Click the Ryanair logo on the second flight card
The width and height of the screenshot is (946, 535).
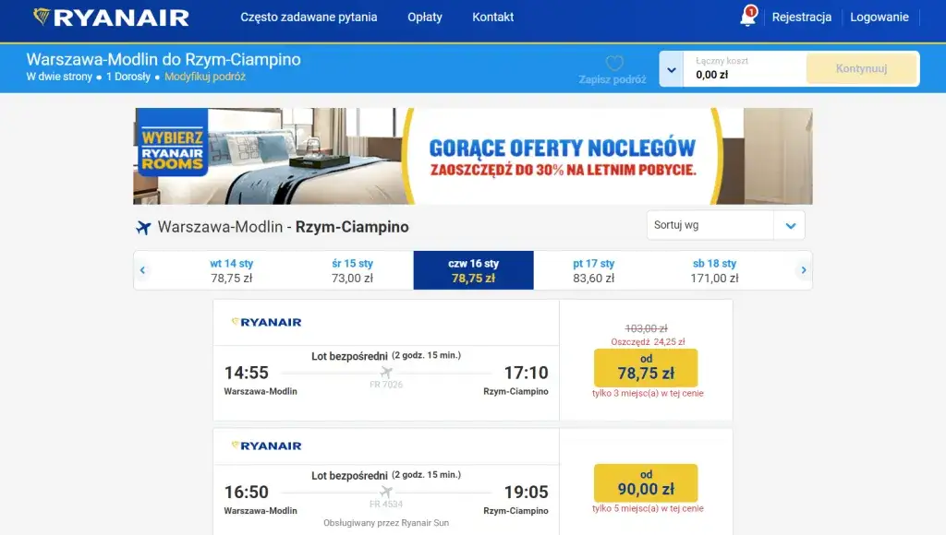coord(265,446)
